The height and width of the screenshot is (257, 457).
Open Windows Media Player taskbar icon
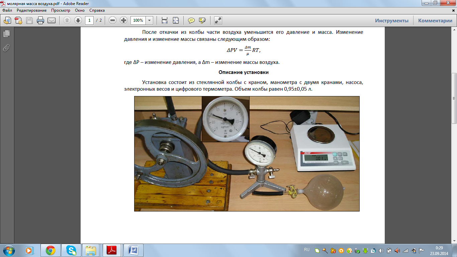[x=29, y=250]
